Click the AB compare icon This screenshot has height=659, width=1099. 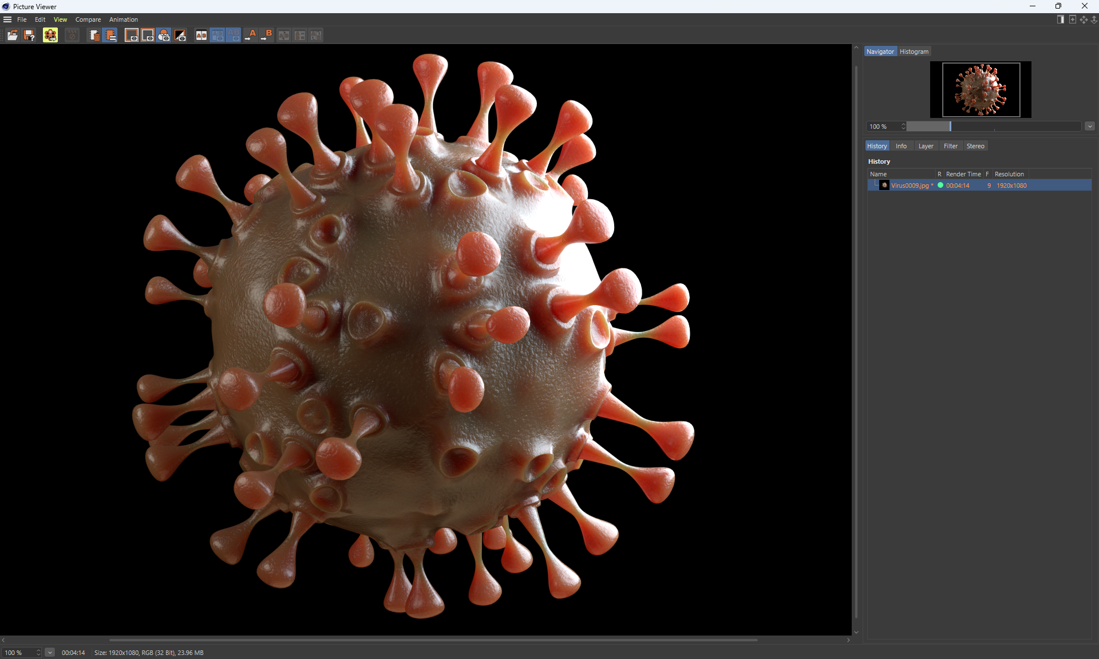click(x=201, y=35)
